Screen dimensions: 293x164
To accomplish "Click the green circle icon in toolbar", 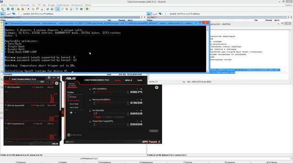I will point(87,9).
